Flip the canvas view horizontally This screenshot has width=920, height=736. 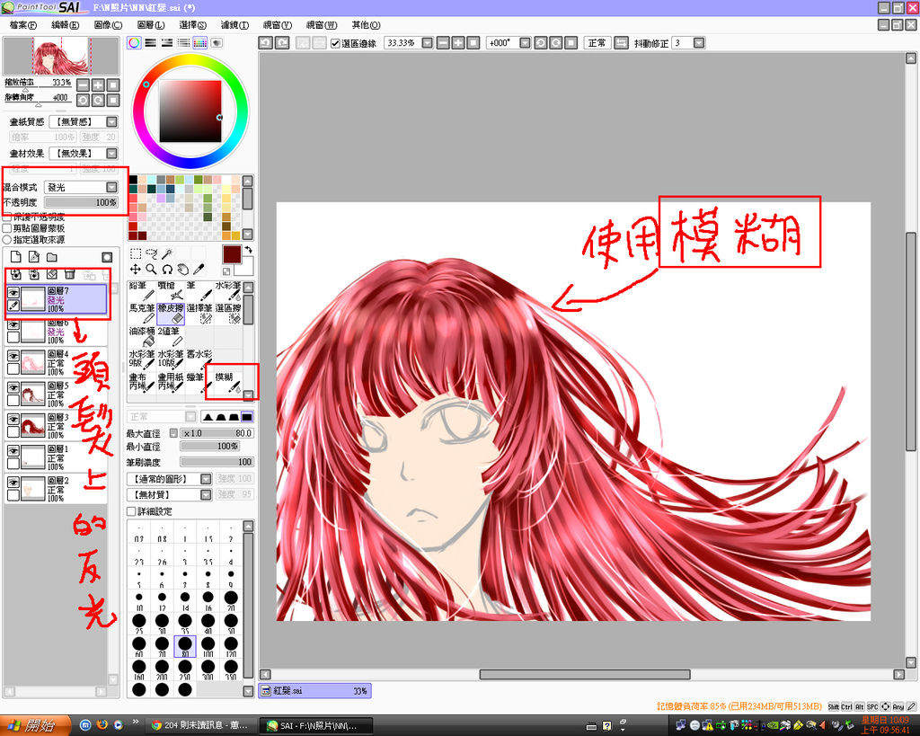622,43
